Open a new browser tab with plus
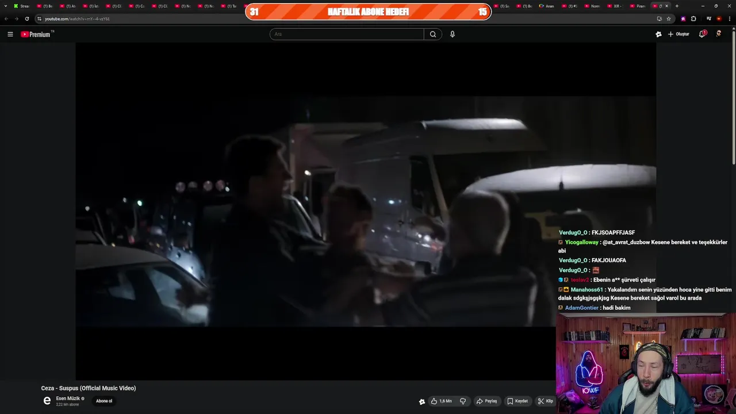736x414 pixels. click(x=677, y=6)
